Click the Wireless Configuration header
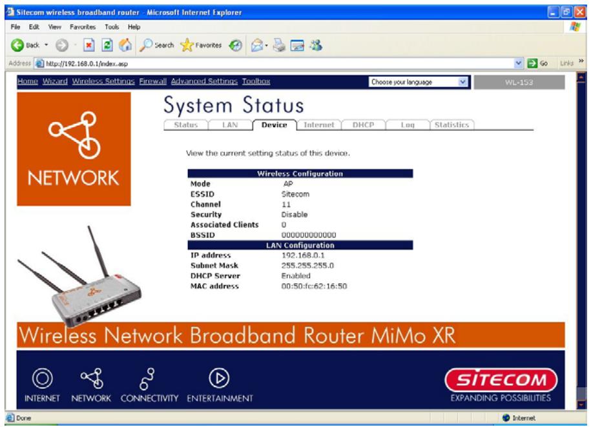Viewport: 591px width, 427px height. pos(300,174)
